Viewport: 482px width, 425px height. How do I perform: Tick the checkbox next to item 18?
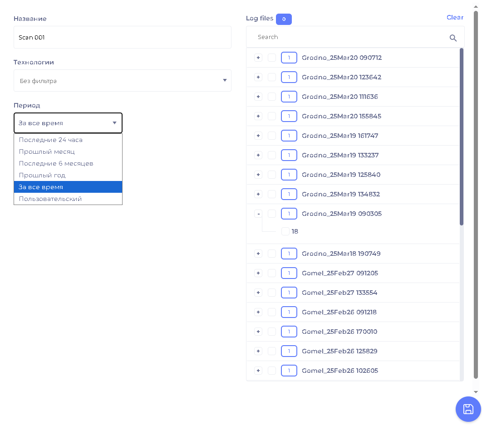click(285, 231)
